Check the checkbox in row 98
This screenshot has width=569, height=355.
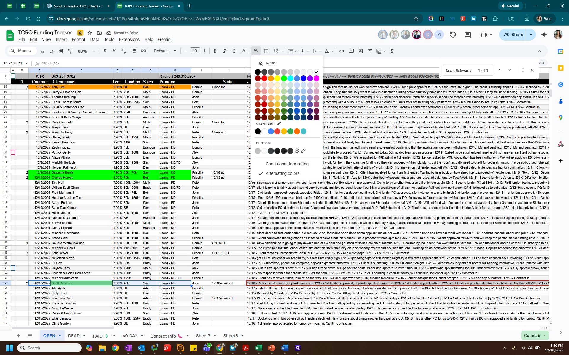[x=13, y=152]
